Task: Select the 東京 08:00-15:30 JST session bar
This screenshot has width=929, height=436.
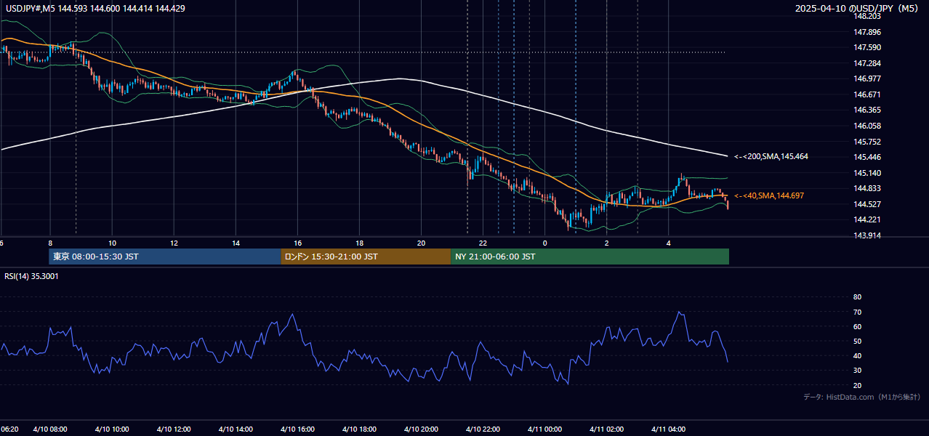Action: [165, 257]
